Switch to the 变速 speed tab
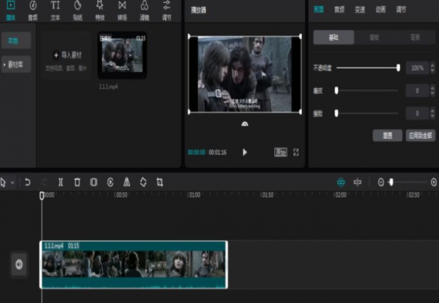Image resolution: width=439 pixels, height=303 pixels. click(360, 10)
